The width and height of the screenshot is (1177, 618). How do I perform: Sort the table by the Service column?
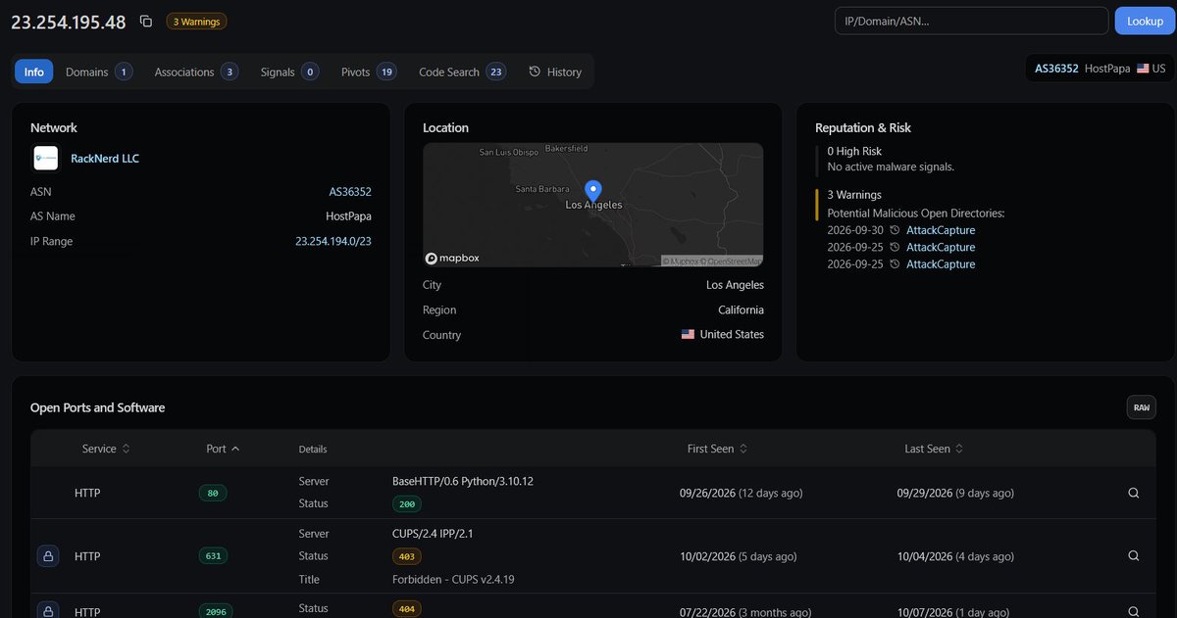(x=106, y=449)
